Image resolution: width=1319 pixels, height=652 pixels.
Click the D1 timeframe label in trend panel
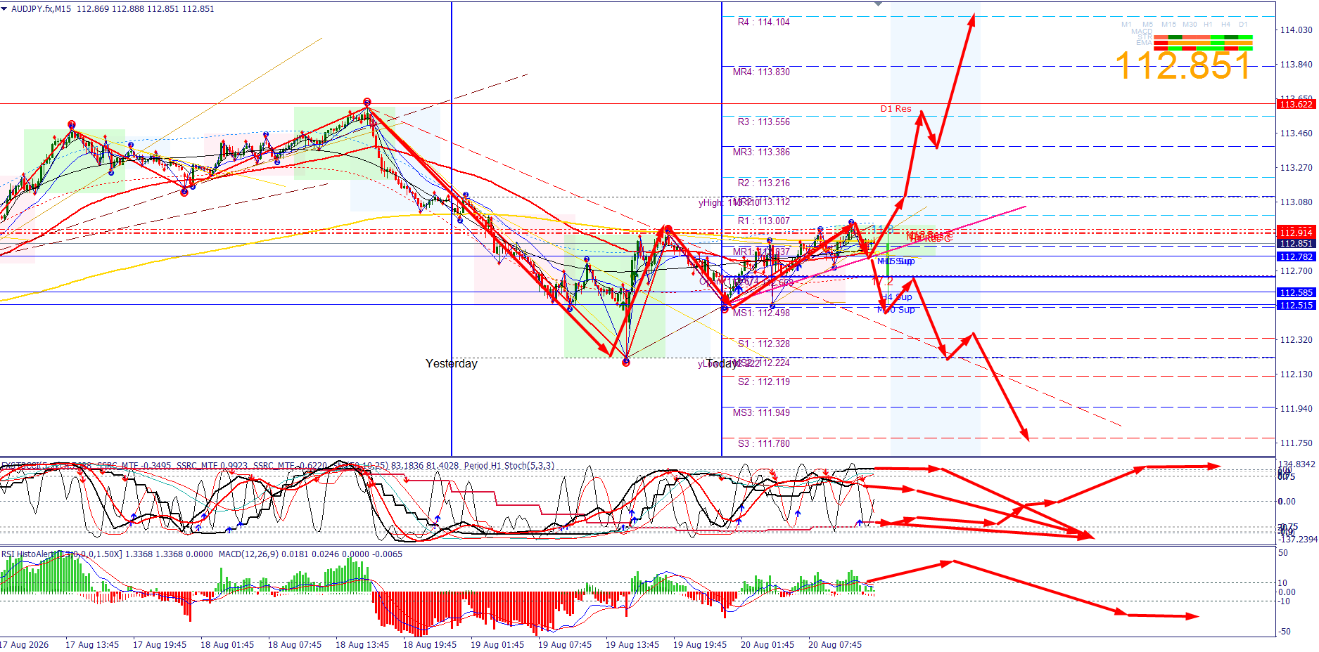(1243, 25)
